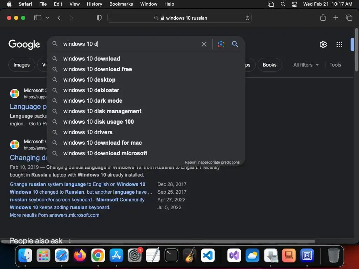Open a new Safari tab

click(x=336, y=18)
